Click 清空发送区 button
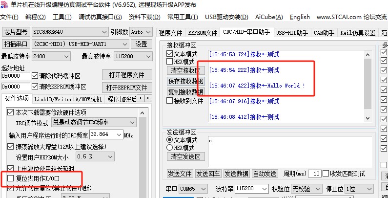The image size is (388, 198). point(186,156)
